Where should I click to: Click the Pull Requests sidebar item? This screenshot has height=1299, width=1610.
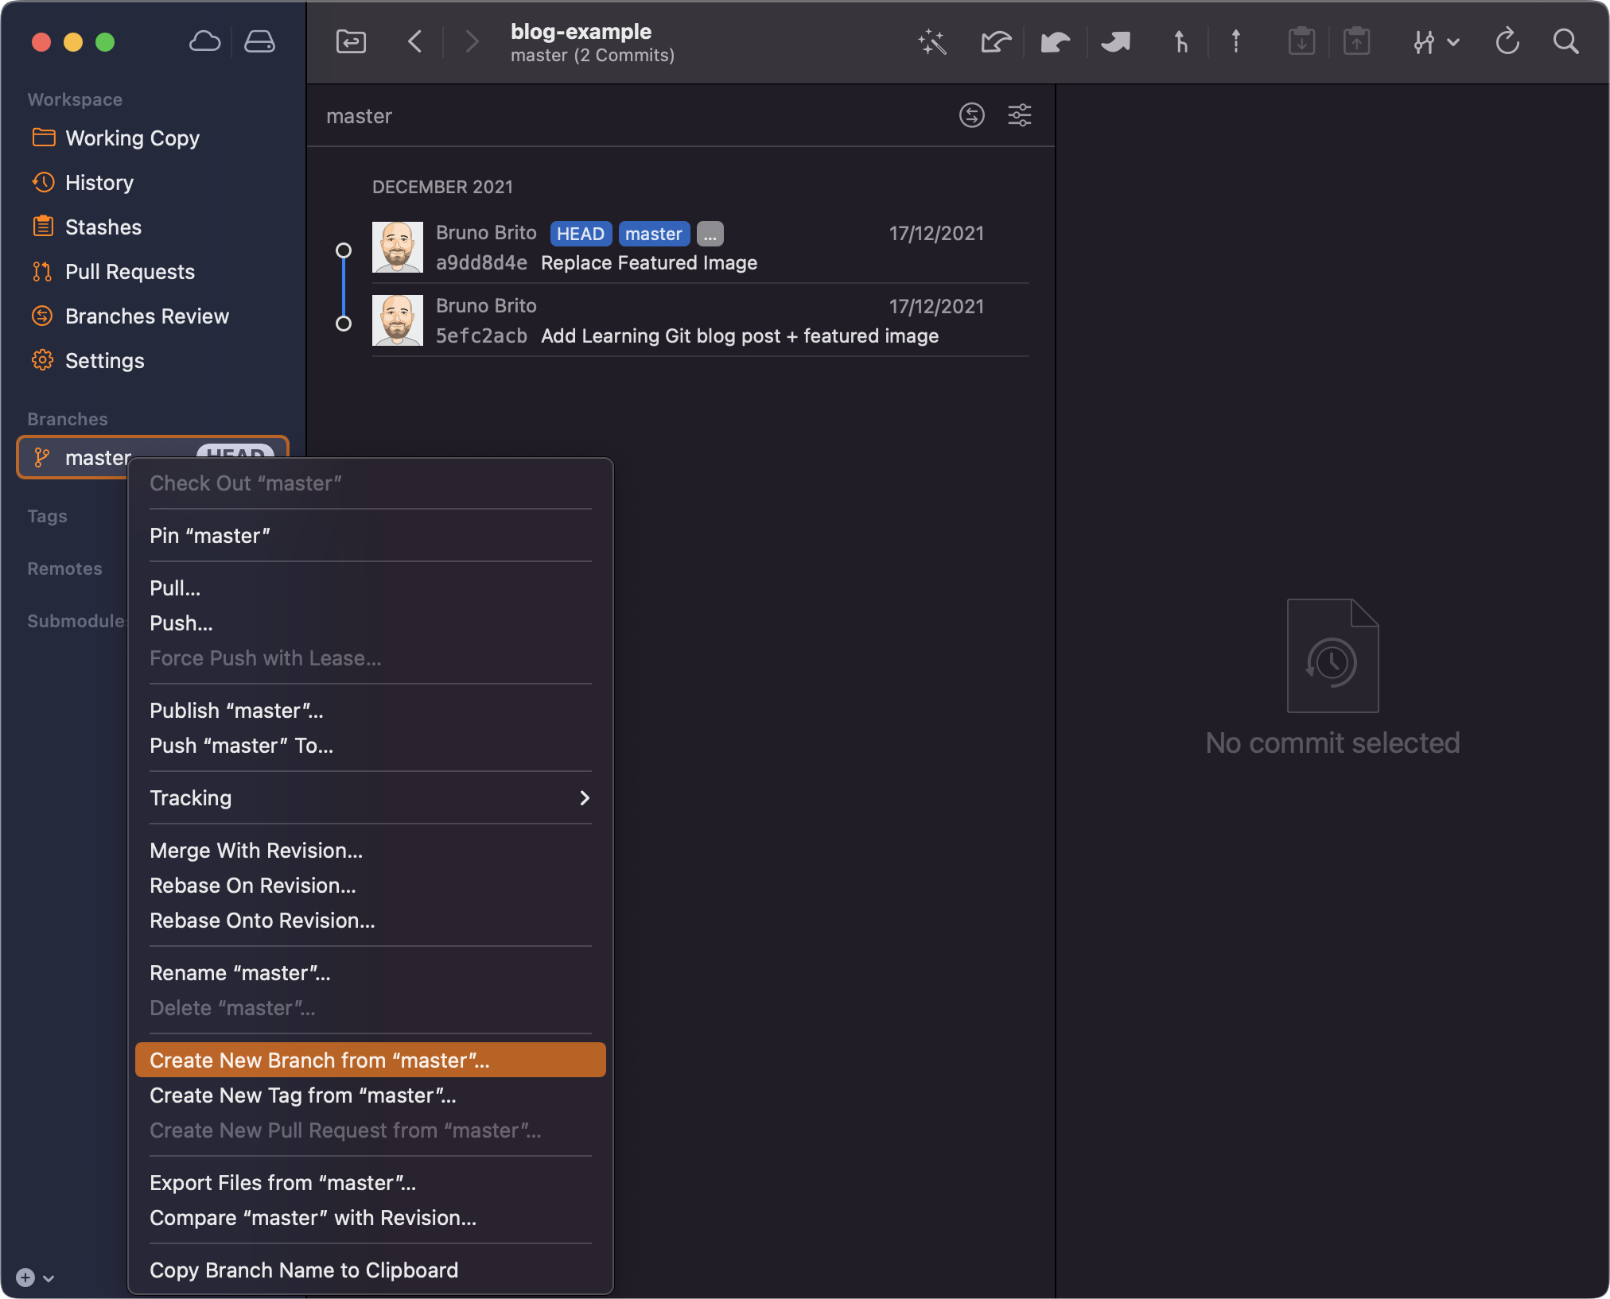tap(130, 272)
